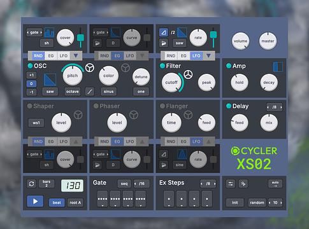Click the bottom LFO sine waveform display
This screenshot has width=309, height=229.
point(182,154)
